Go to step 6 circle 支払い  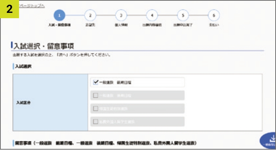[214, 16]
